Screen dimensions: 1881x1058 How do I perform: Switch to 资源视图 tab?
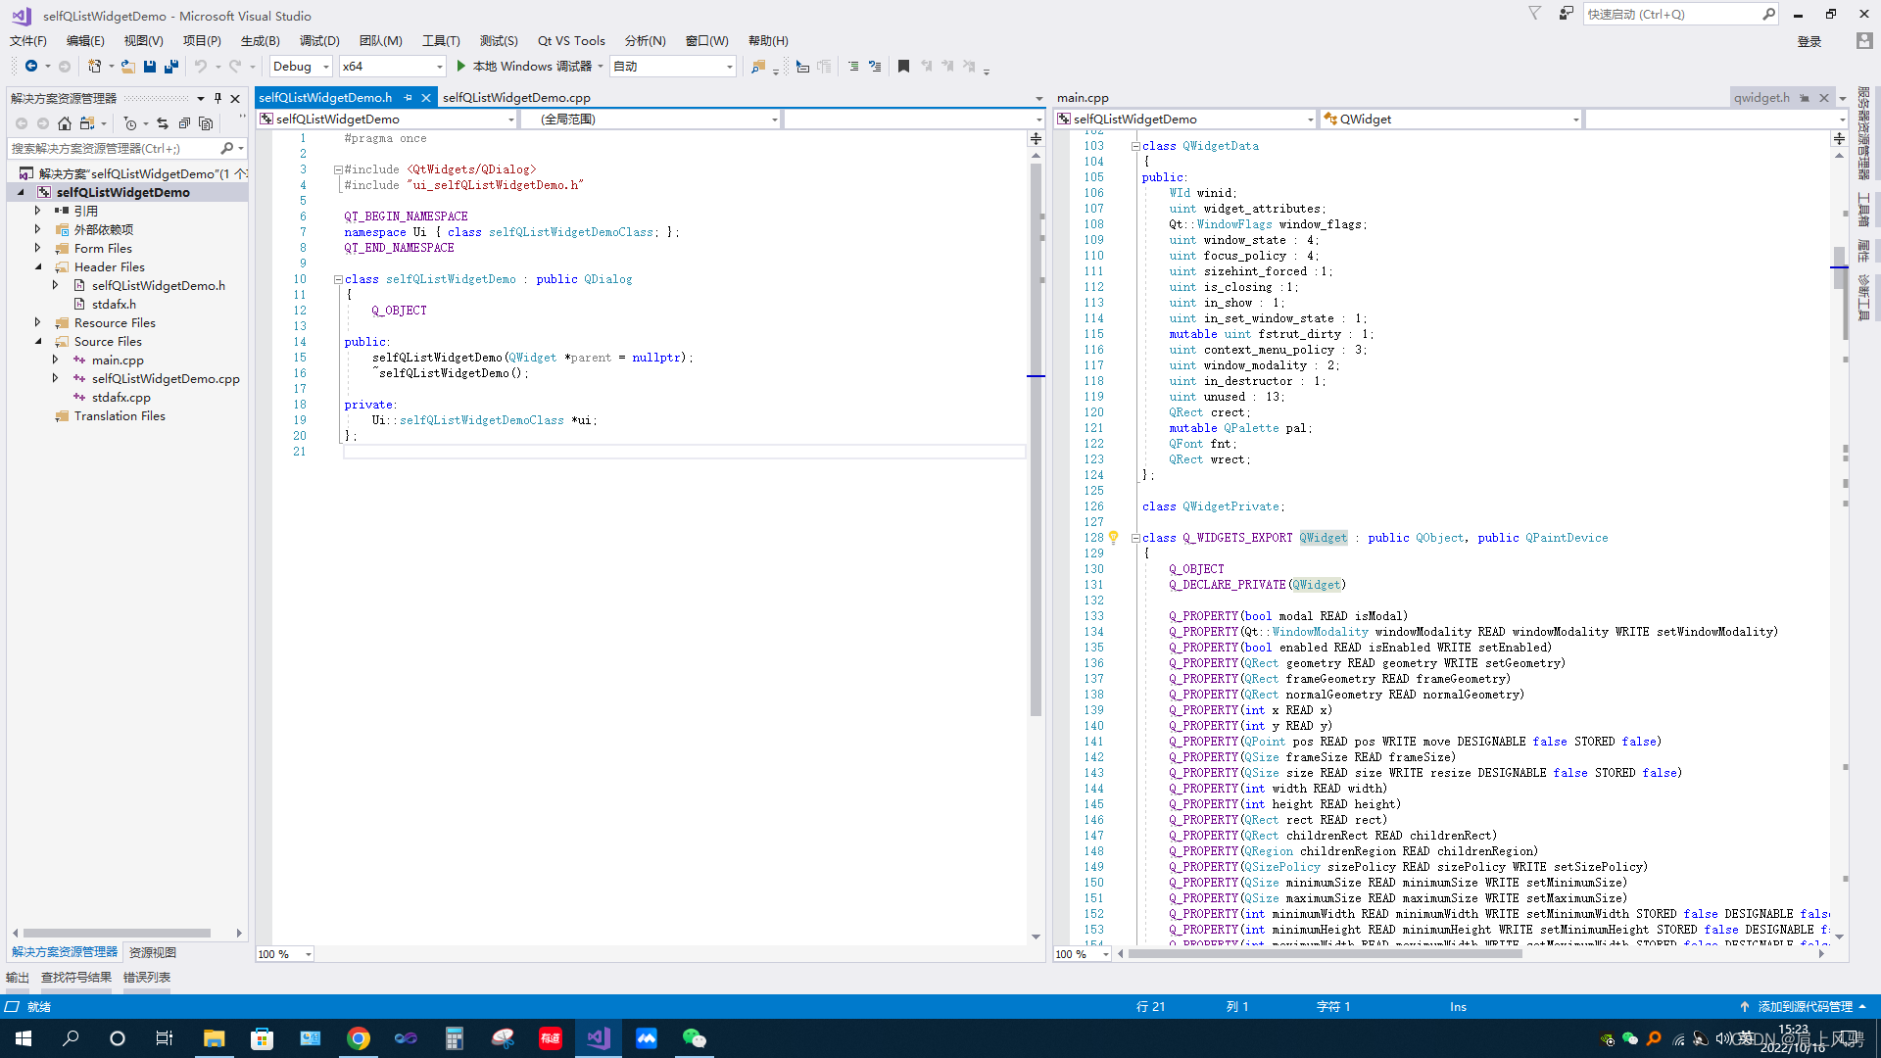153,952
